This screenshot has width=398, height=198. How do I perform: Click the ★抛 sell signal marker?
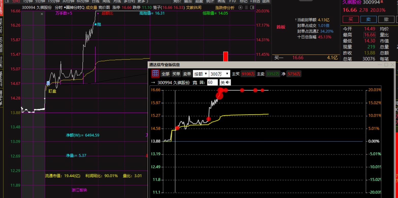click(97, 24)
